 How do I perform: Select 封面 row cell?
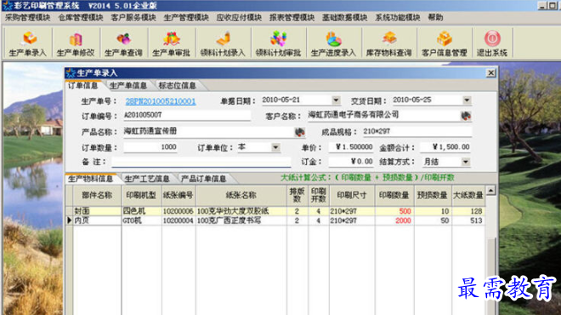(97, 211)
